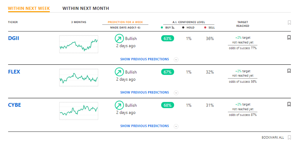Click CYBE bullish arrow icon
Viewport: 297px width, 146px height.
118,105
